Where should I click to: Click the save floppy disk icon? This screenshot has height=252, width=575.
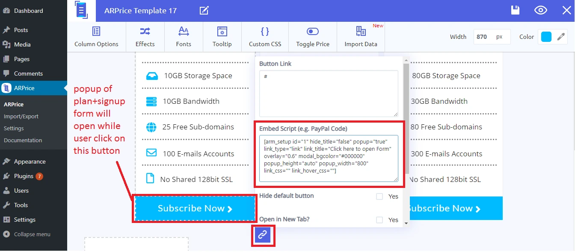[516, 11]
